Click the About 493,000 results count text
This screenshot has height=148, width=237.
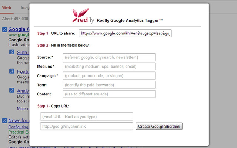coord(16,19)
